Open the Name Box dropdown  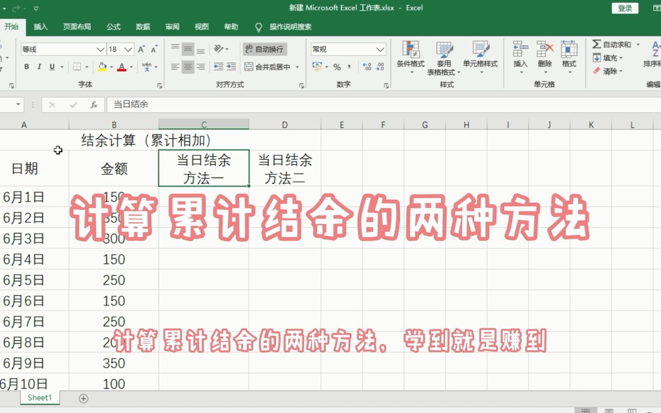(x=18, y=104)
